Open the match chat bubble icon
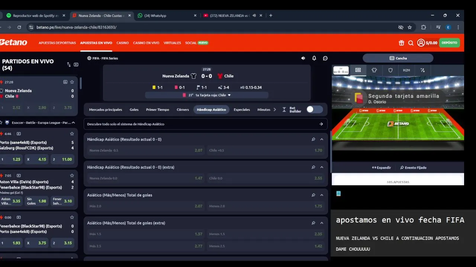 (325, 58)
